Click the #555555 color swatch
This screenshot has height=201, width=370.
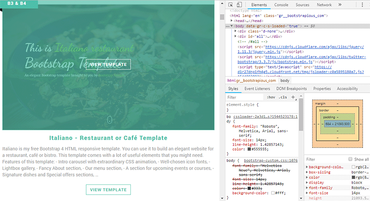coord(249,149)
